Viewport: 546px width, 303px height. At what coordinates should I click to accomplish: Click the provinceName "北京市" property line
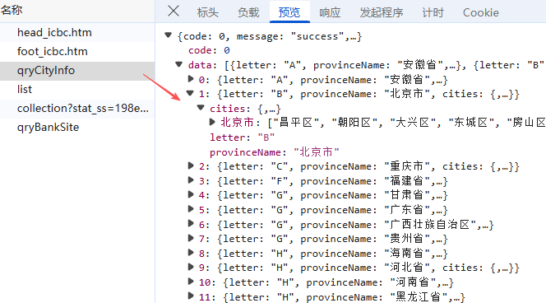(x=275, y=152)
